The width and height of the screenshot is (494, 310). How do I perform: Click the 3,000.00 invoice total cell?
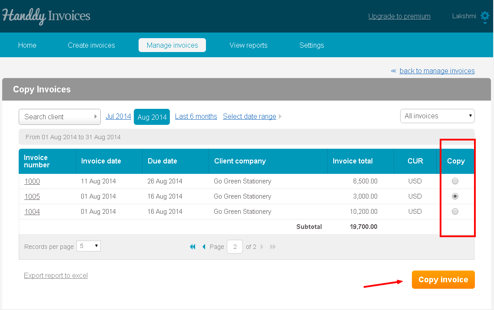365,196
